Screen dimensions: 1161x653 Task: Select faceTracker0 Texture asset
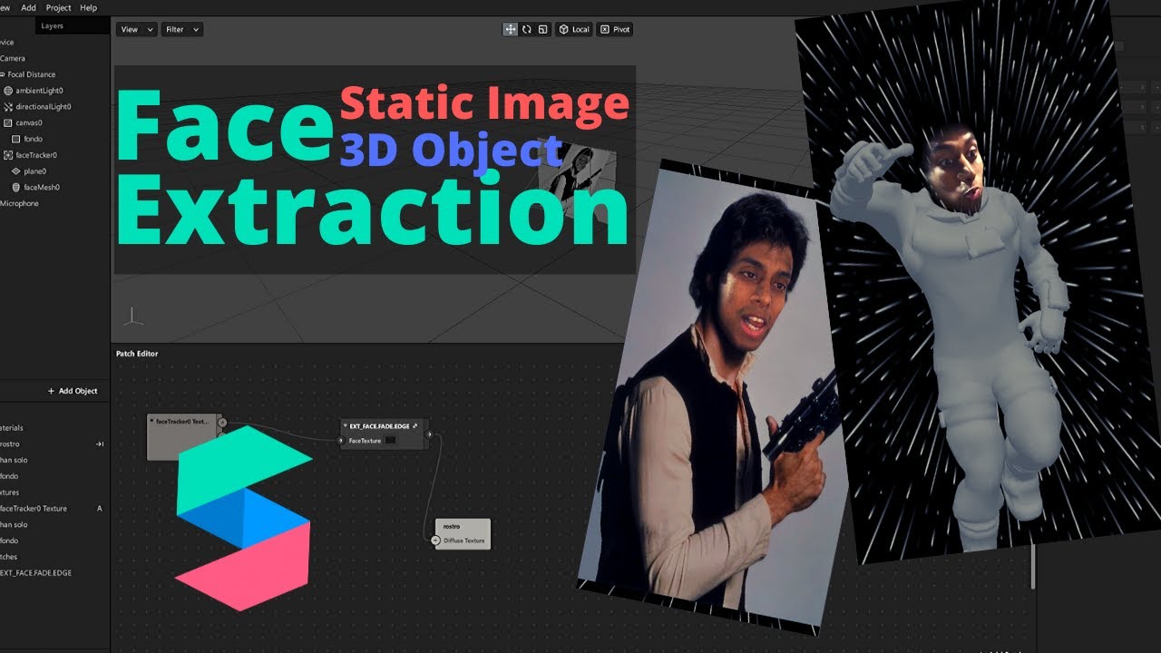click(34, 509)
